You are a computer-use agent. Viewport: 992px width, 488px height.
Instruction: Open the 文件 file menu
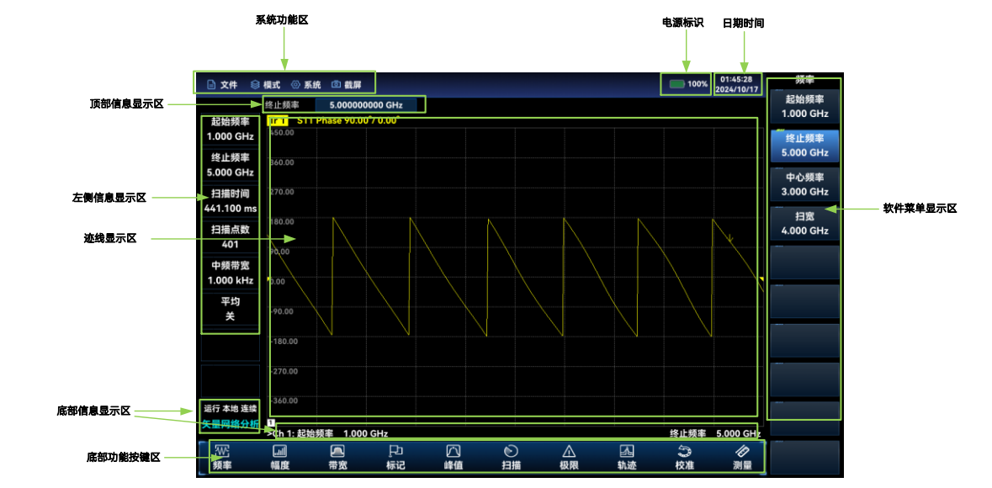point(222,85)
